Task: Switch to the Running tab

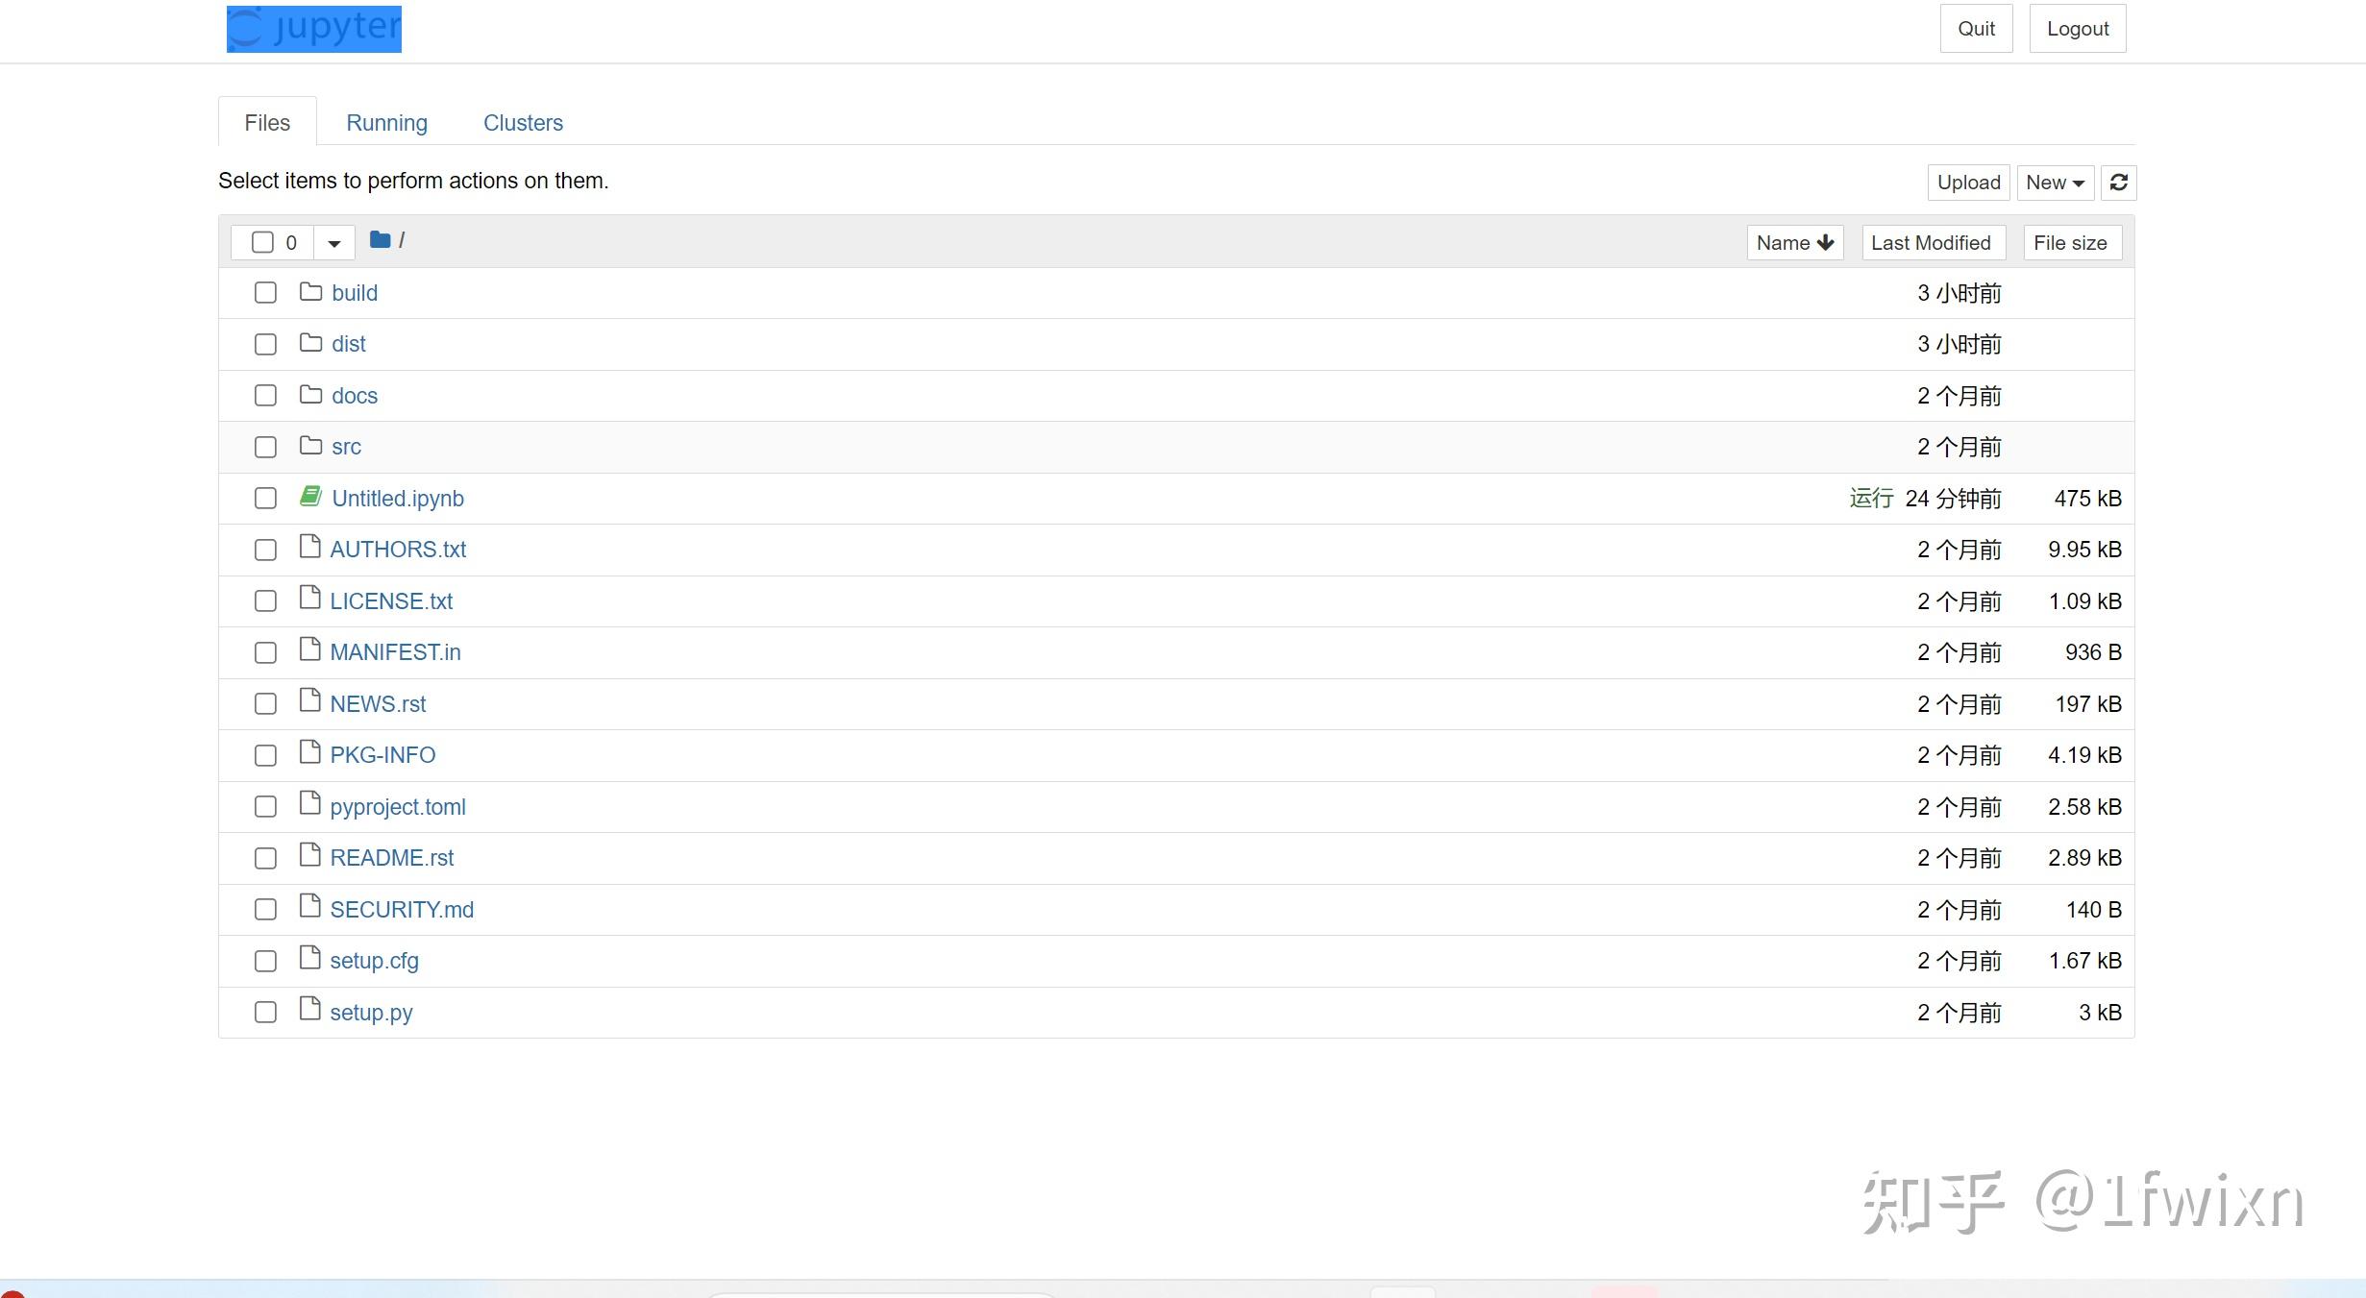Action: point(386,123)
